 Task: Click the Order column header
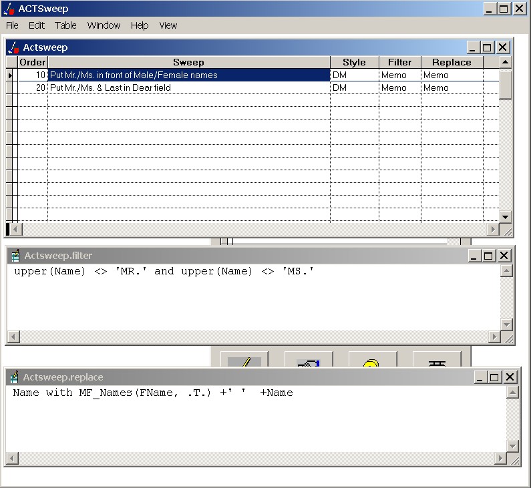33,62
